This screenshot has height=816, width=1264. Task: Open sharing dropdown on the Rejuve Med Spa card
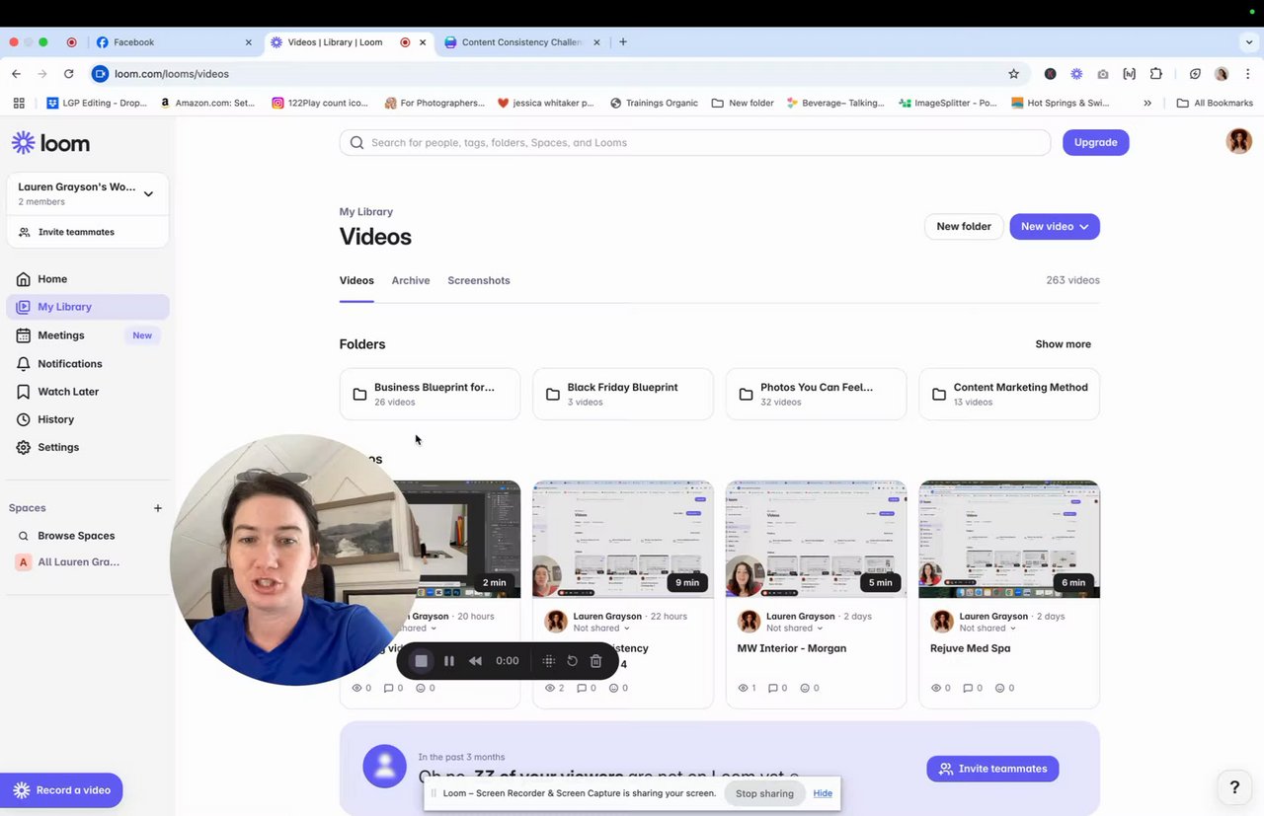point(988,629)
